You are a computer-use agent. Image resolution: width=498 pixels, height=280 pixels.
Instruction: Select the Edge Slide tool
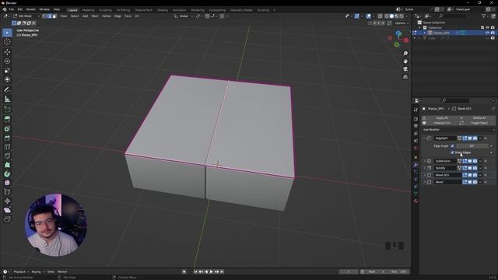(7, 192)
